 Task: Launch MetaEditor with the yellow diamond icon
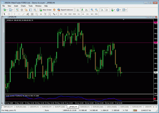pos(54,10)
